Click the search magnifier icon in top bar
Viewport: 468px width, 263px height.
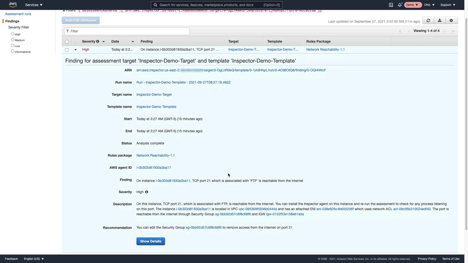click(x=155, y=5)
